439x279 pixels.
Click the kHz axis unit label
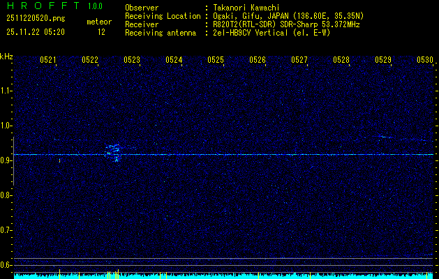click(6, 56)
